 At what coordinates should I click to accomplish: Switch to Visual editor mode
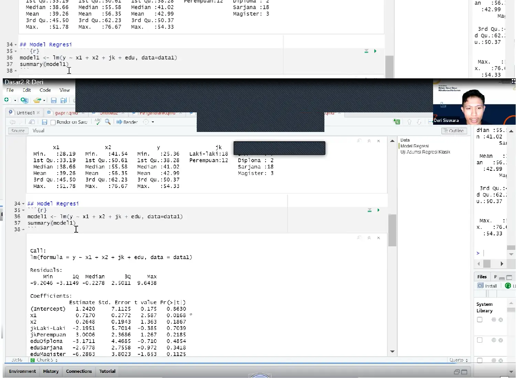click(39, 131)
